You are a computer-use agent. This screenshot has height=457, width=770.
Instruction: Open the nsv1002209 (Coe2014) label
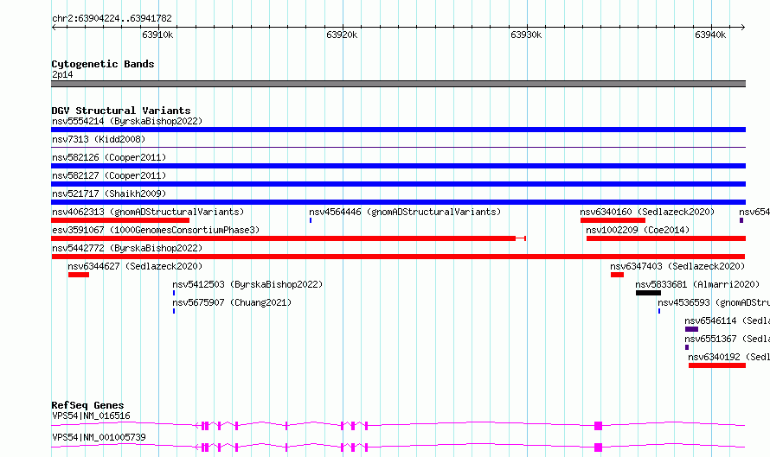click(638, 230)
